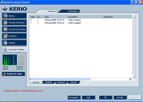Click the S'enregistrer button
This screenshot has height=102, width=143.
[74, 98]
